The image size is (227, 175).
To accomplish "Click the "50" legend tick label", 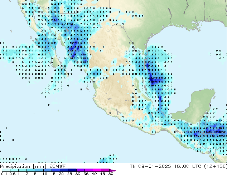I will (x=111, y=174).
